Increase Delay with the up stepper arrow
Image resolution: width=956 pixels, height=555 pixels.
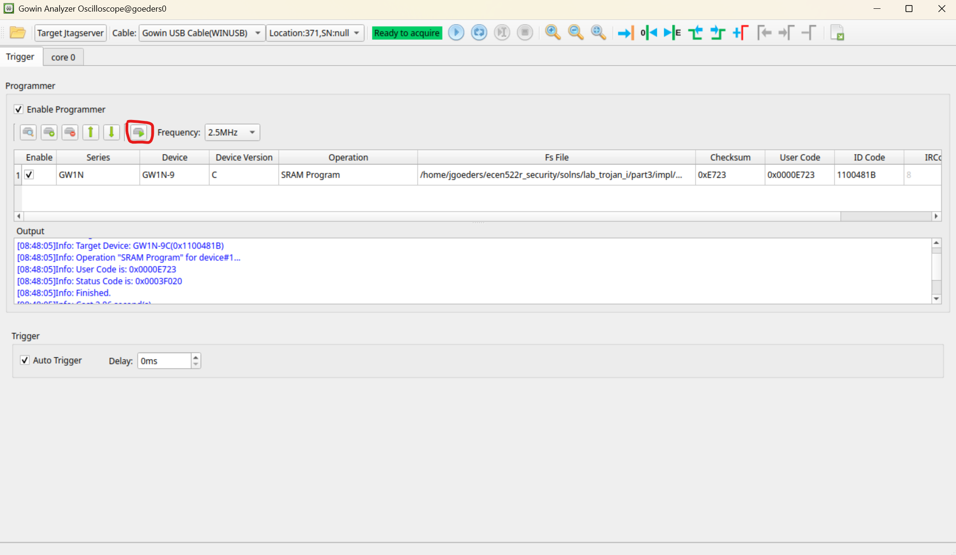(x=196, y=357)
